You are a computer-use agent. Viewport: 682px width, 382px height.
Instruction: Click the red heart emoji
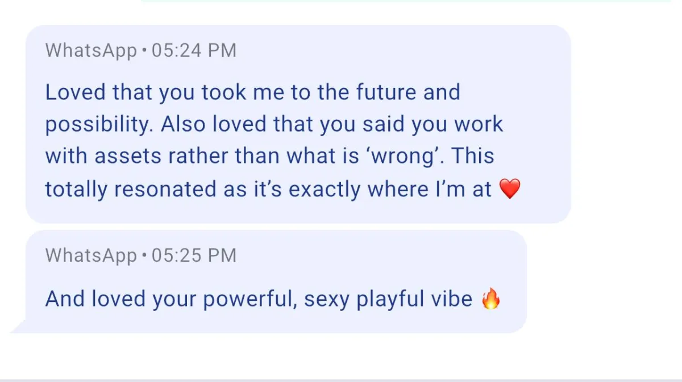click(x=509, y=188)
